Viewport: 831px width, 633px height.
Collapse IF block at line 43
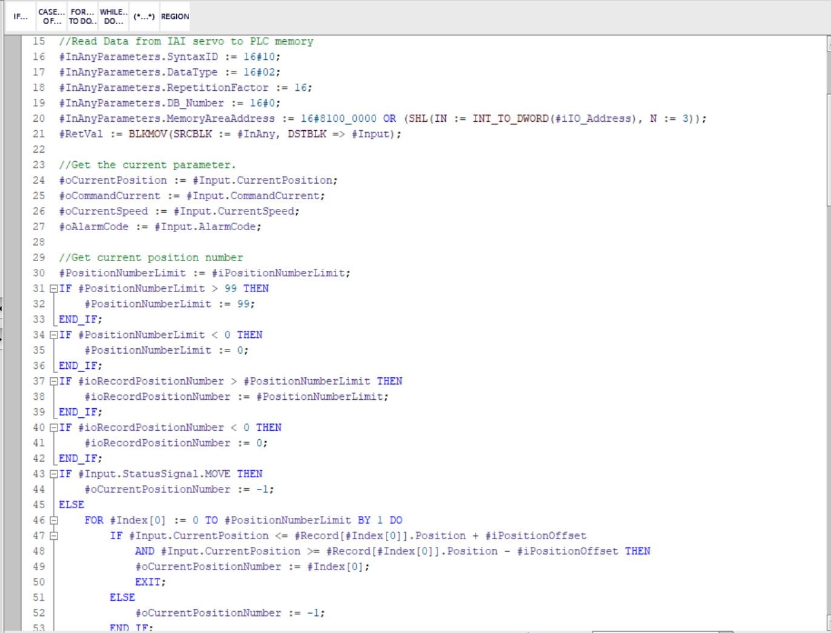click(53, 474)
